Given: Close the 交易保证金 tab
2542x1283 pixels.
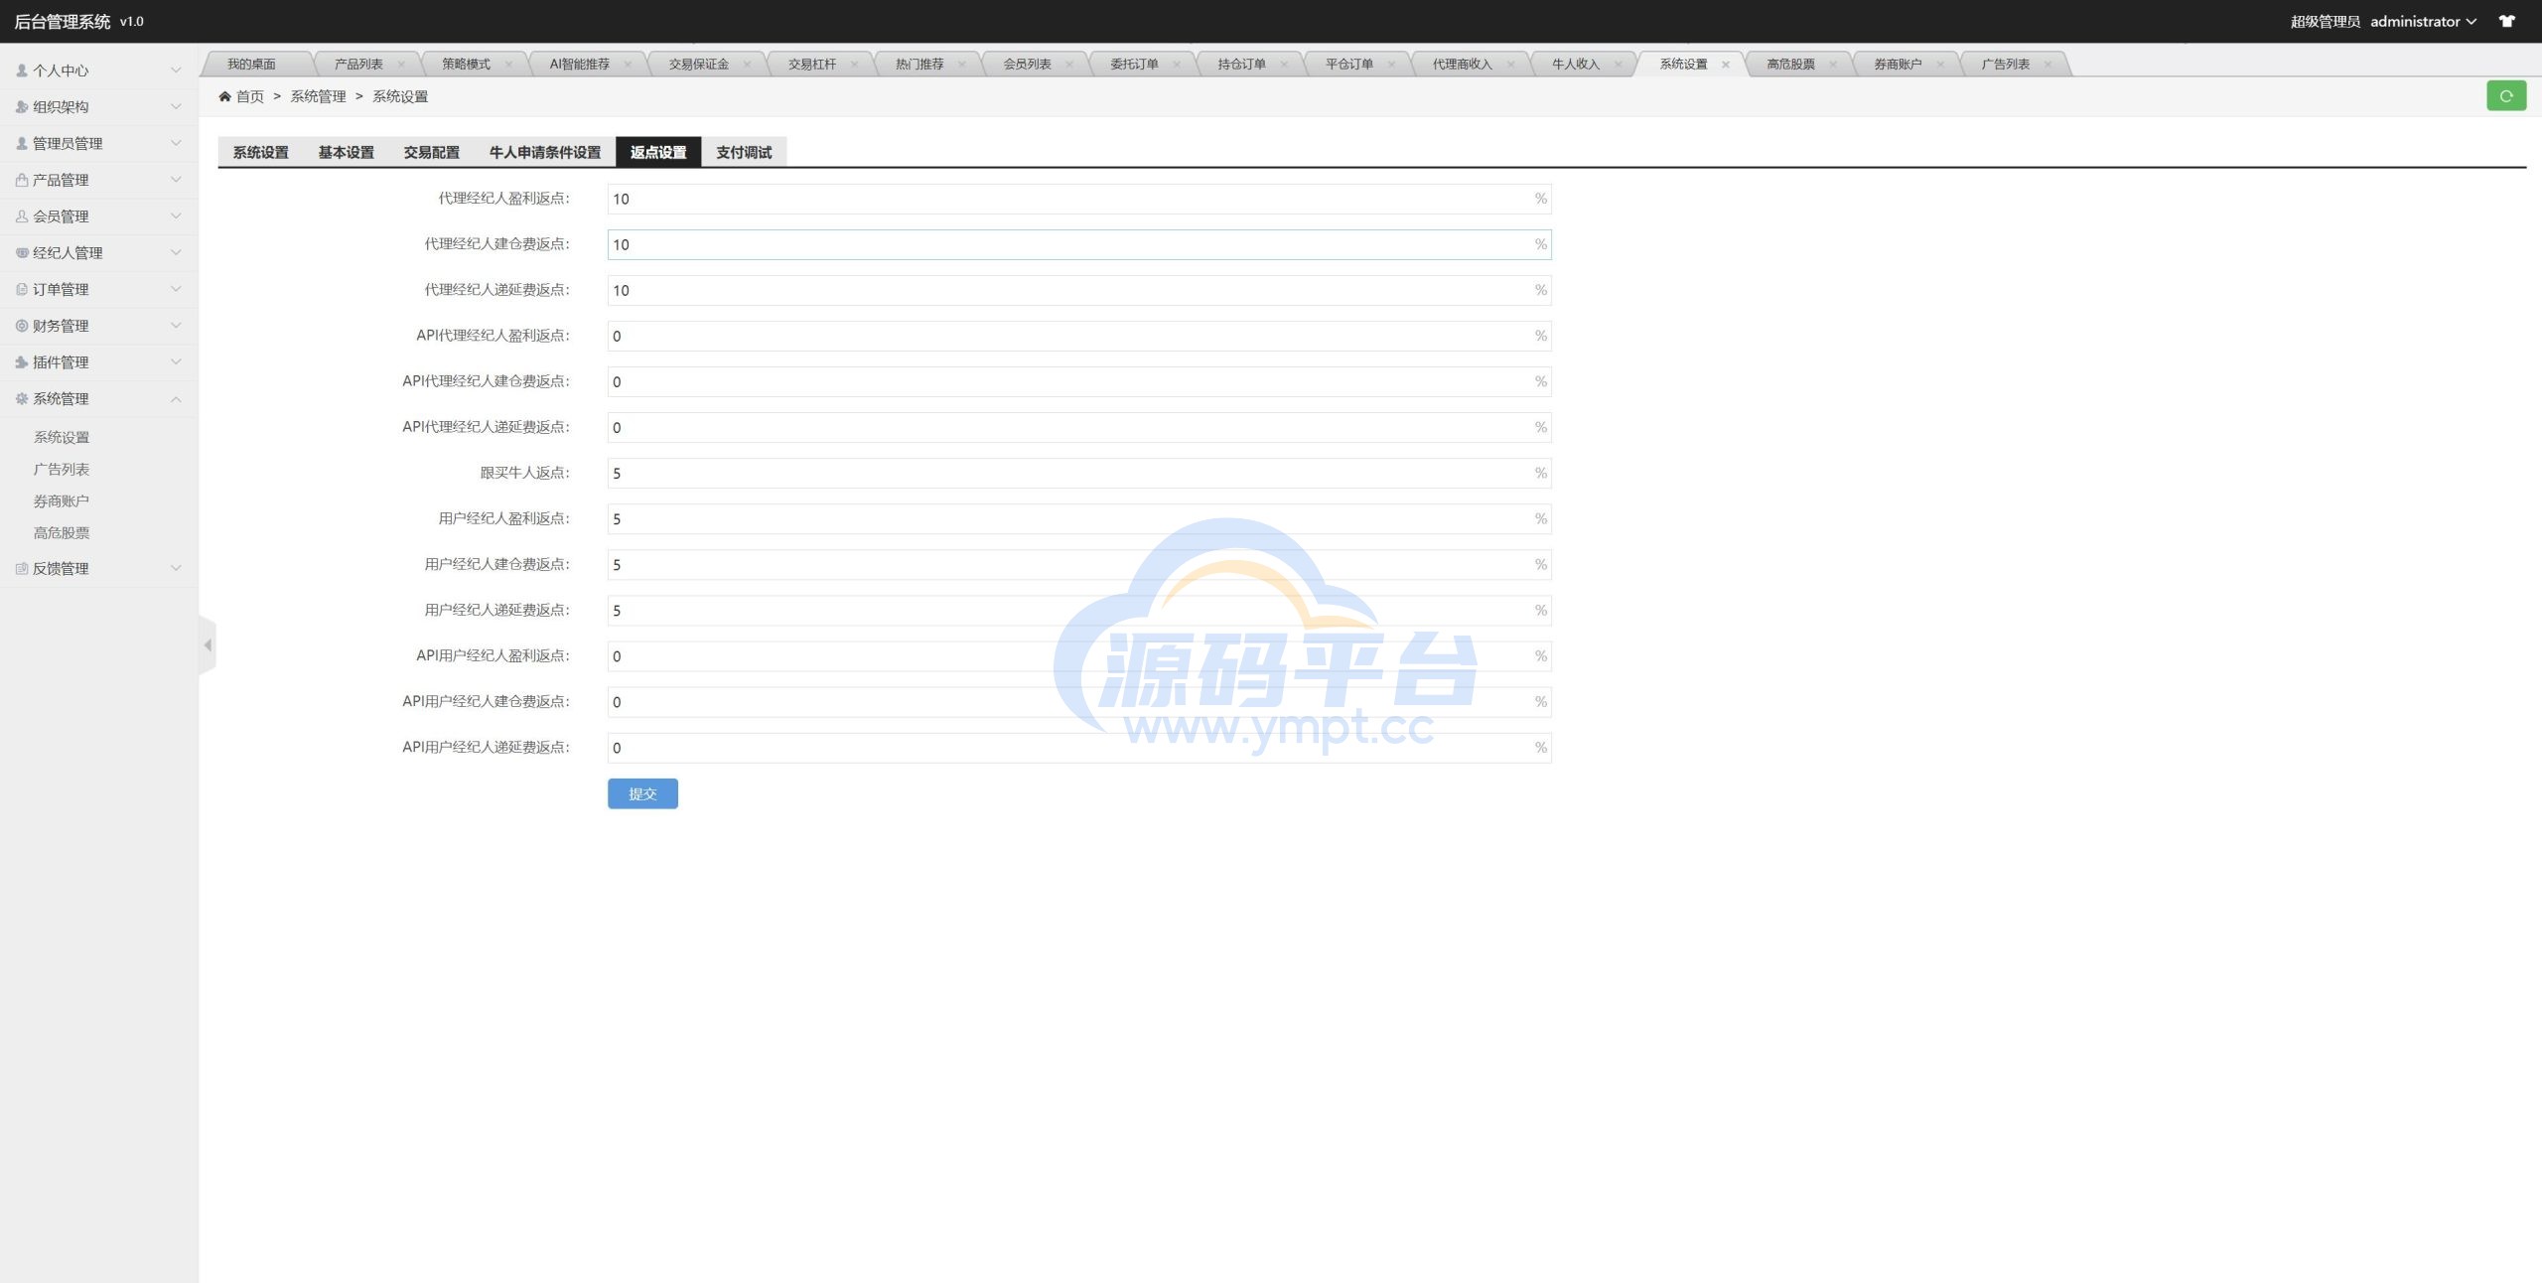Looking at the screenshot, I should point(747,65).
